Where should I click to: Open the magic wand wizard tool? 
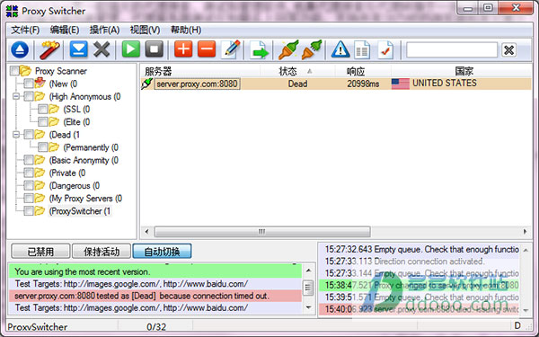coord(49,49)
